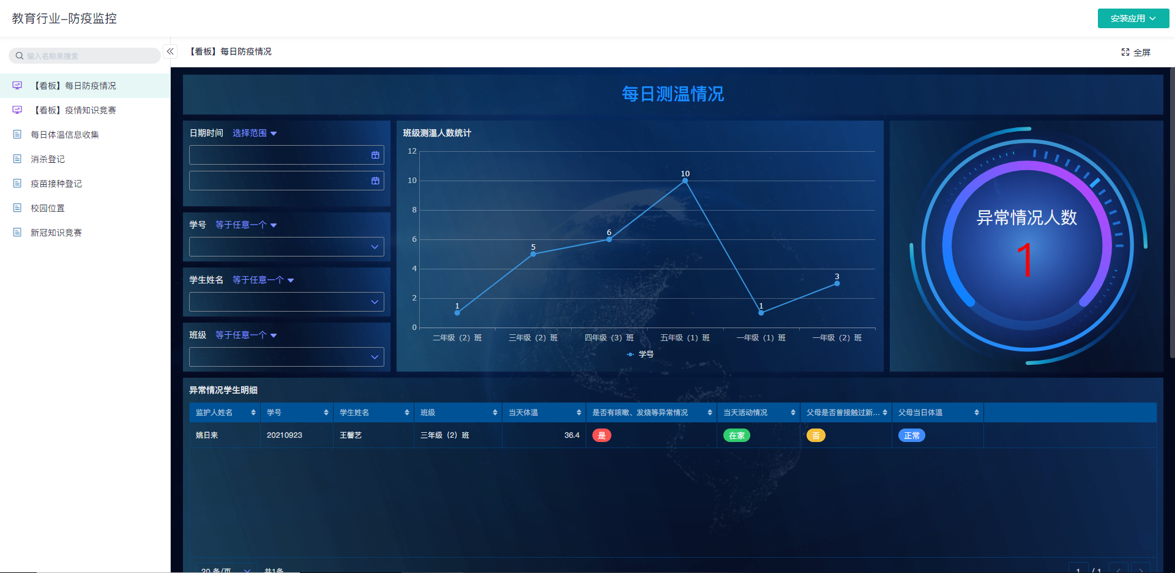Click the form icon beside 每日体温信息收集
This screenshot has height=573, width=1175.
(x=17, y=135)
